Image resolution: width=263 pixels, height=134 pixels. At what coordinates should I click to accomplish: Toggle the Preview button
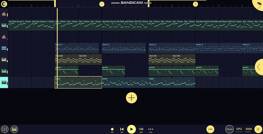point(229,129)
